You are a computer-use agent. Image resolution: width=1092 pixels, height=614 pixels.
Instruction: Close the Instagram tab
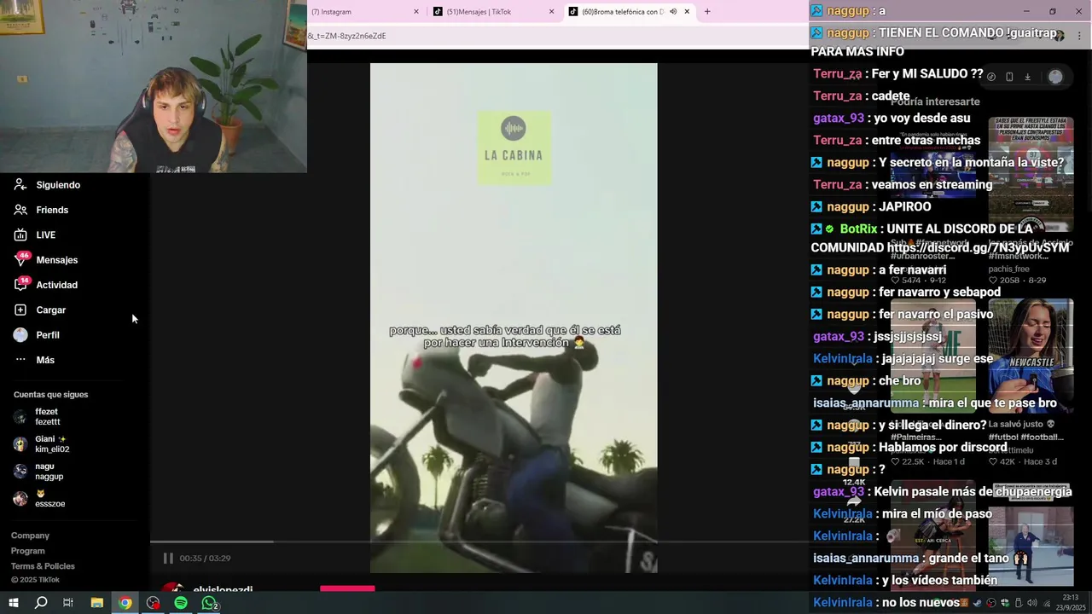(x=416, y=12)
